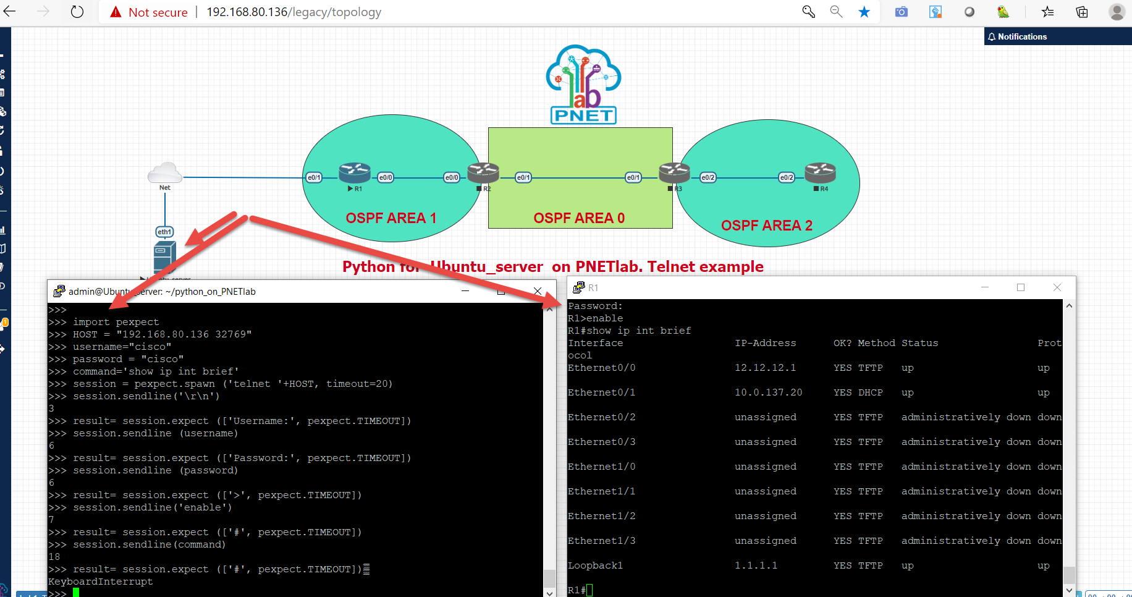Click the Not secure warning in address bar
The width and height of the screenshot is (1132, 597).
point(156,12)
